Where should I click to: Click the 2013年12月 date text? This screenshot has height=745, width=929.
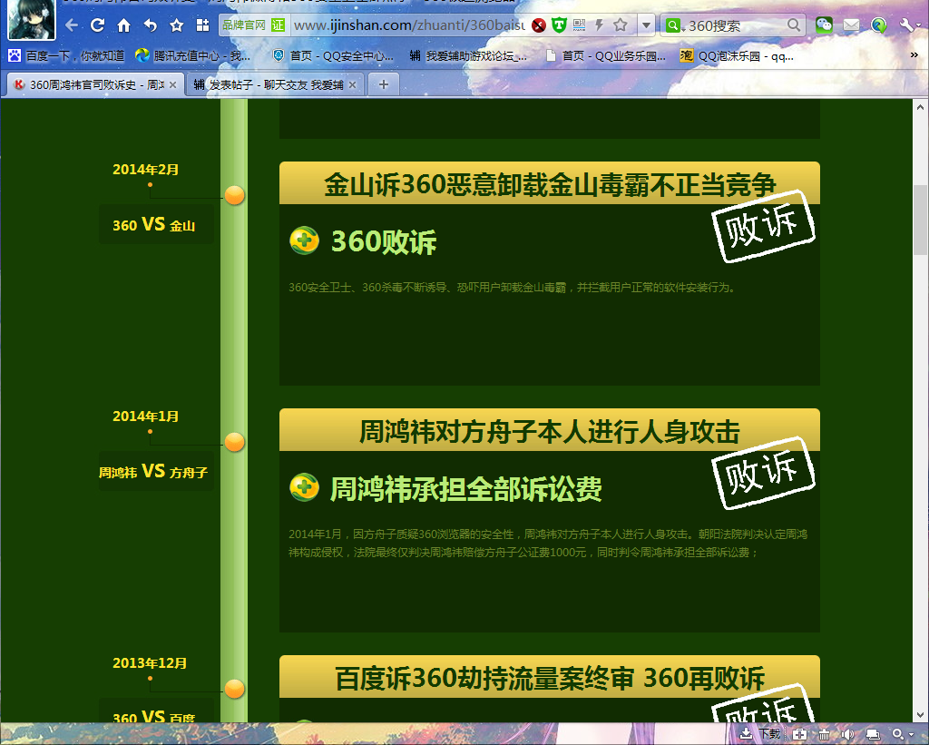(x=150, y=663)
